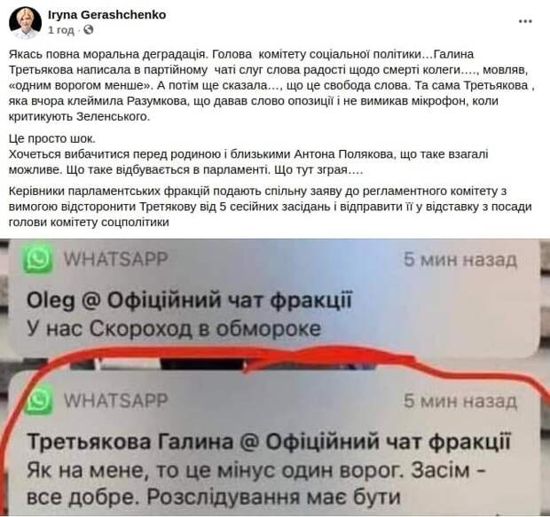The width and height of the screenshot is (550, 517).
Task: Open the Oleg @ Офіційний чат фракції notification
Action: click(x=273, y=296)
